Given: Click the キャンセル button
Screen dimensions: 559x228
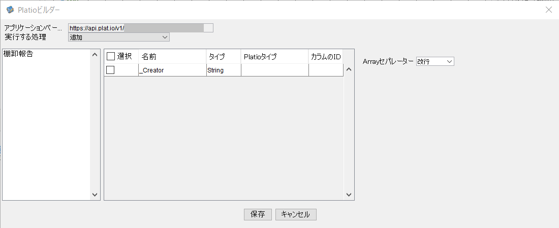Looking at the screenshot, I should click(296, 214).
